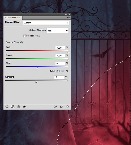Open the Output Channel dropdown
Screen dimensions: 131x145
[x=58, y=31]
